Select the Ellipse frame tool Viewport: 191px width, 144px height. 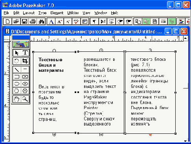click(25, 84)
